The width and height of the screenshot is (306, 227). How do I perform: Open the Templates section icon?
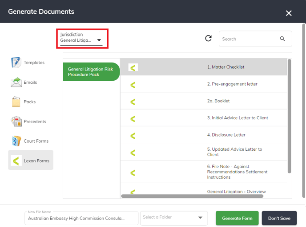[16, 63]
